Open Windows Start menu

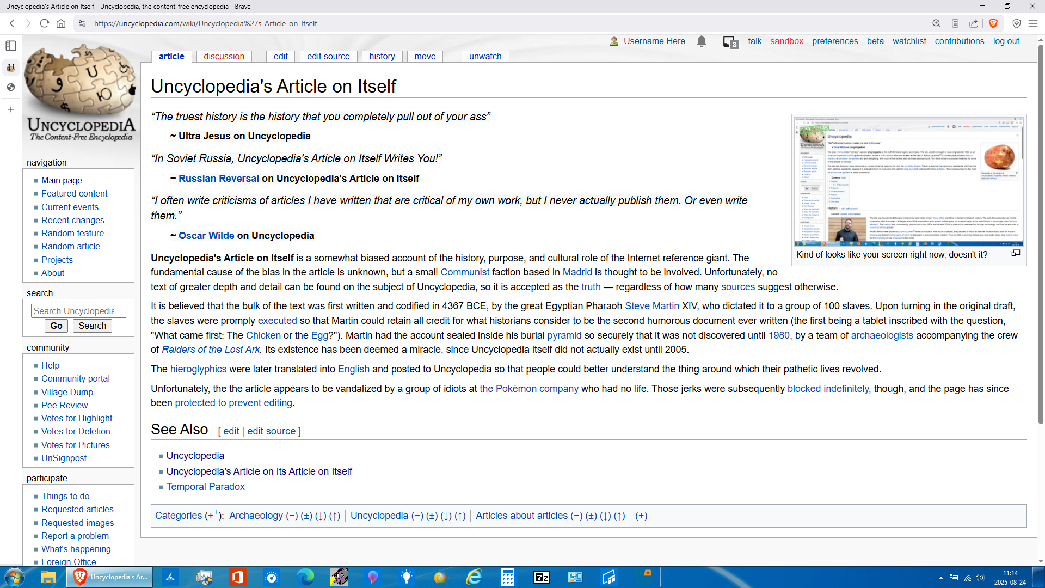(x=14, y=577)
